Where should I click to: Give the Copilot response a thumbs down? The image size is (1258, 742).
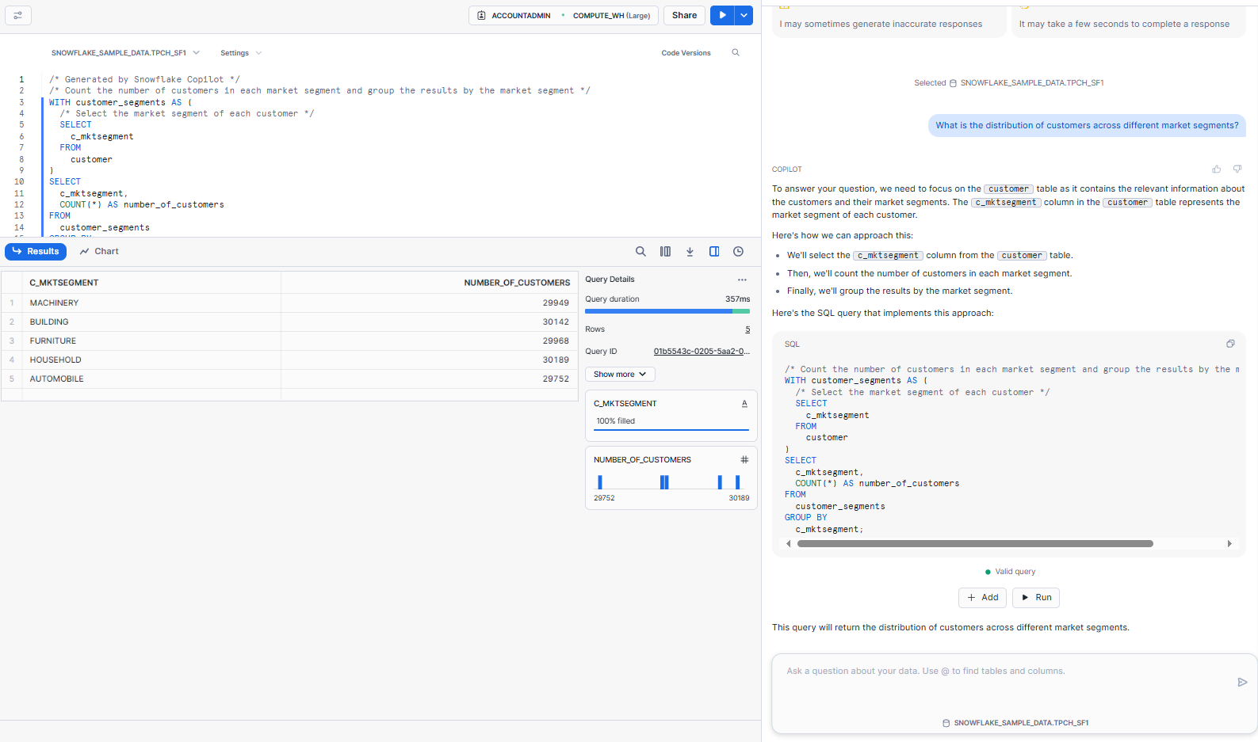click(1237, 169)
